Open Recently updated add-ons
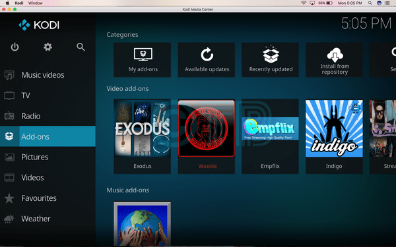Image resolution: width=396 pixels, height=247 pixels. click(270, 60)
